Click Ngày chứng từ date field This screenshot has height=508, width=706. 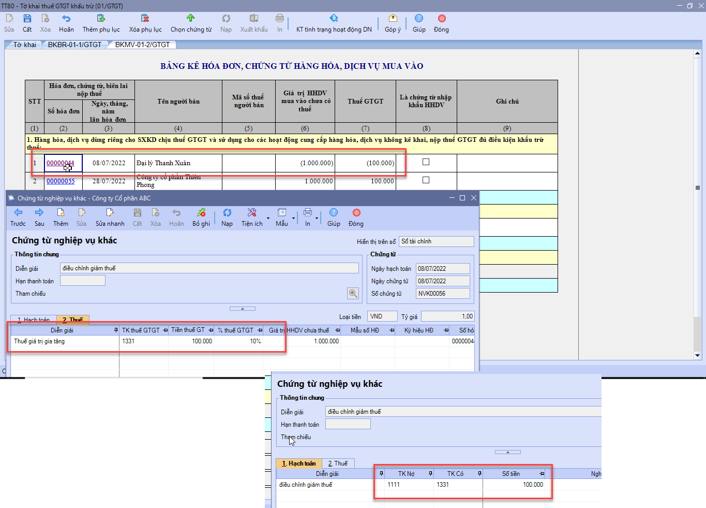point(443,281)
